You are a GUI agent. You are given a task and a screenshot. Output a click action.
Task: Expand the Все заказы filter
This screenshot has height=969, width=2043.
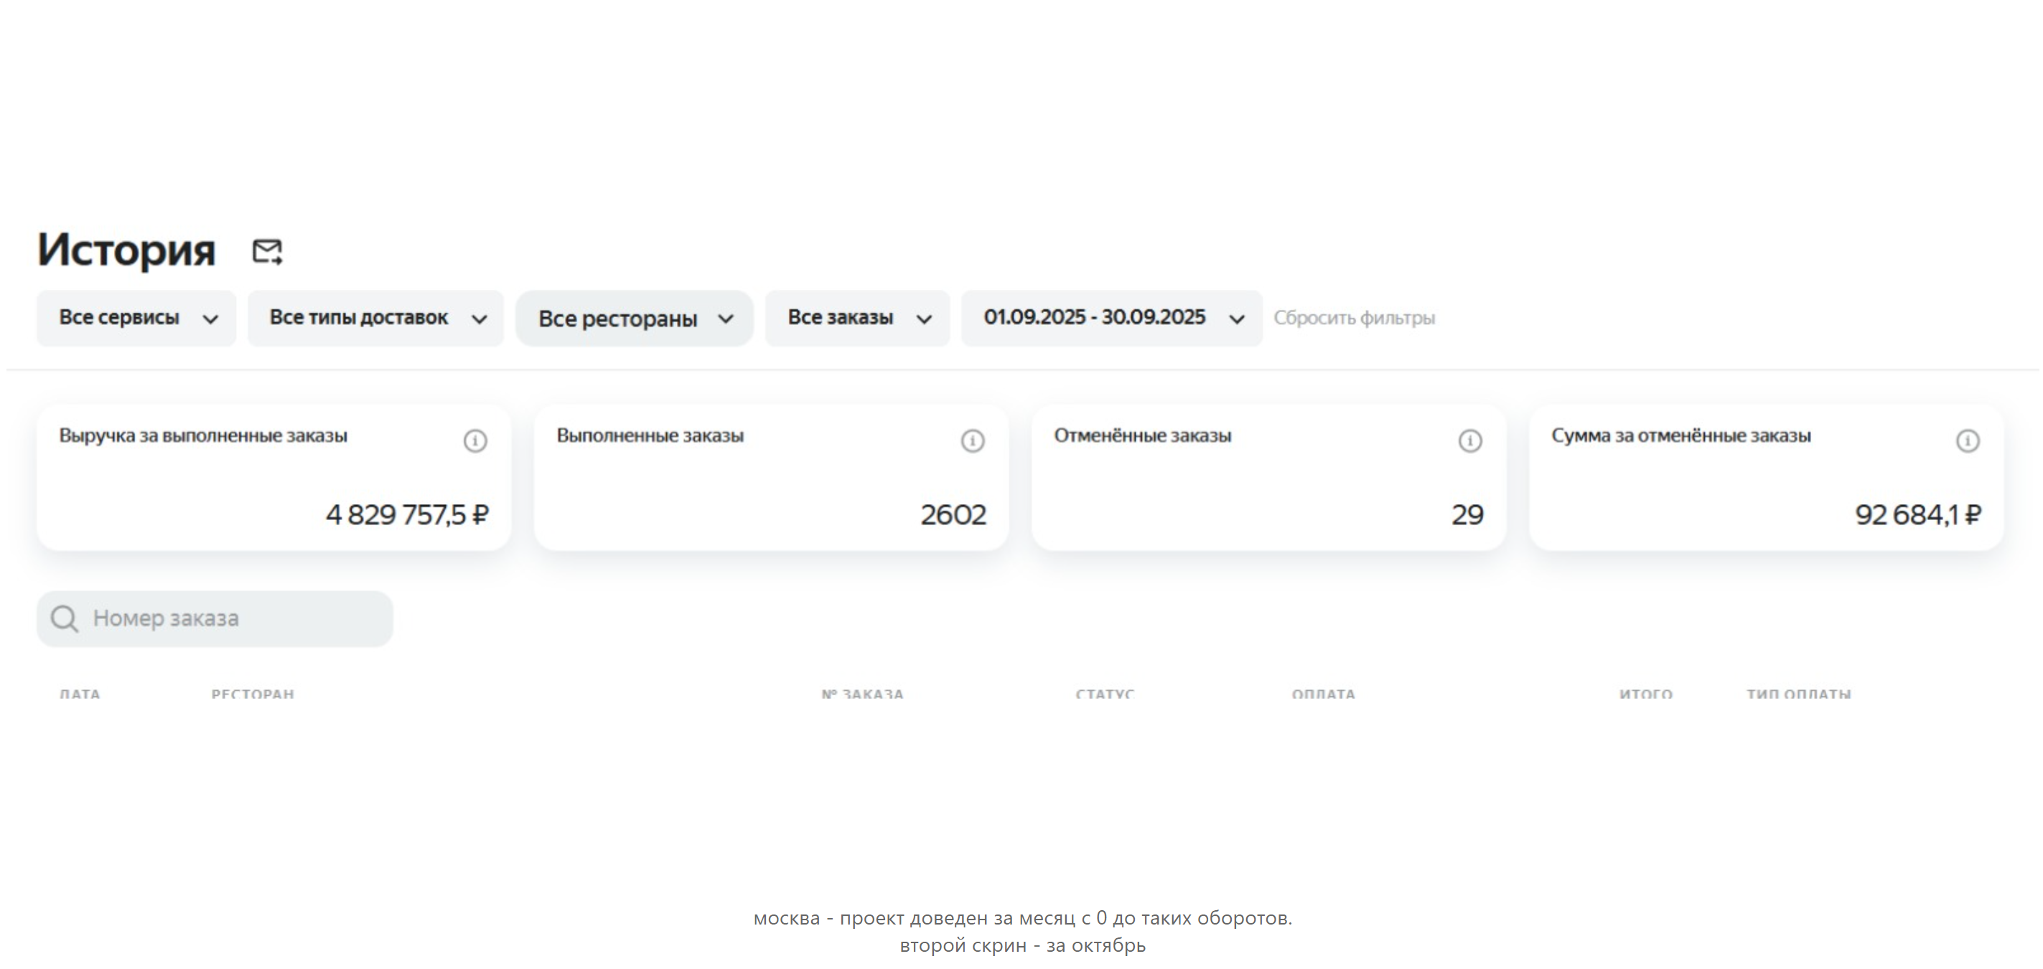(x=857, y=318)
